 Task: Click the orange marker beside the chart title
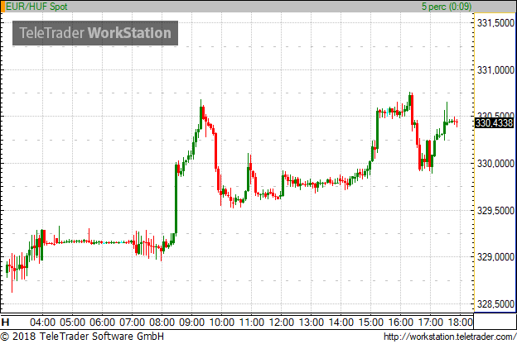[x=2, y=7]
